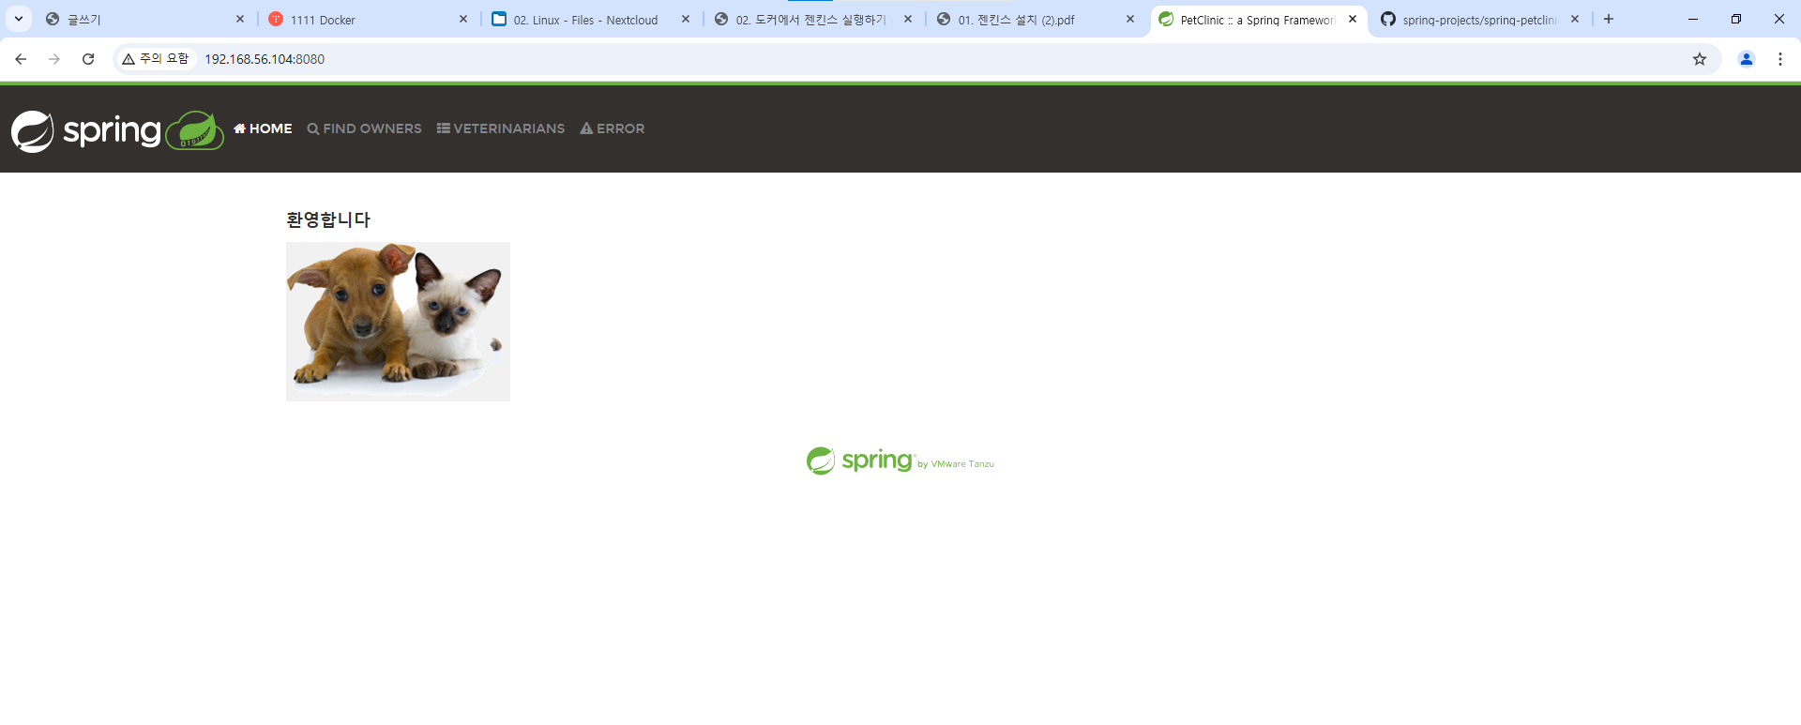Viewport: 1801px width, 725px height.
Task: Expand the tab search dropdown arrow
Action: (18, 19)
